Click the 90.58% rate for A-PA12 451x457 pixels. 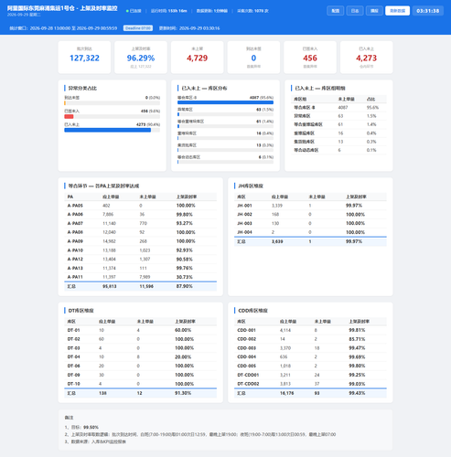click(184, 260)
